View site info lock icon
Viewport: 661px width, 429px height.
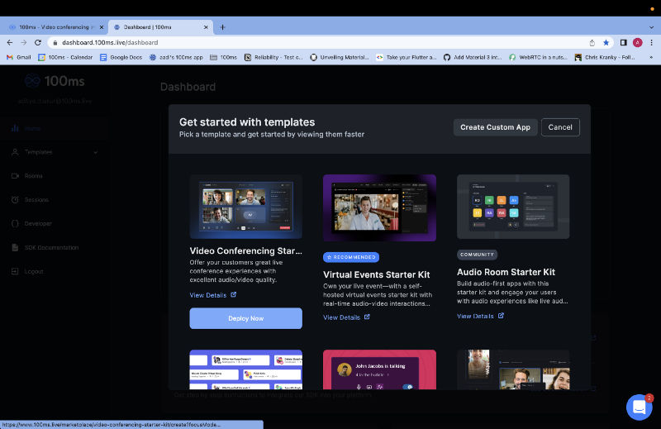pyautogui.click(x=55, y=43)
